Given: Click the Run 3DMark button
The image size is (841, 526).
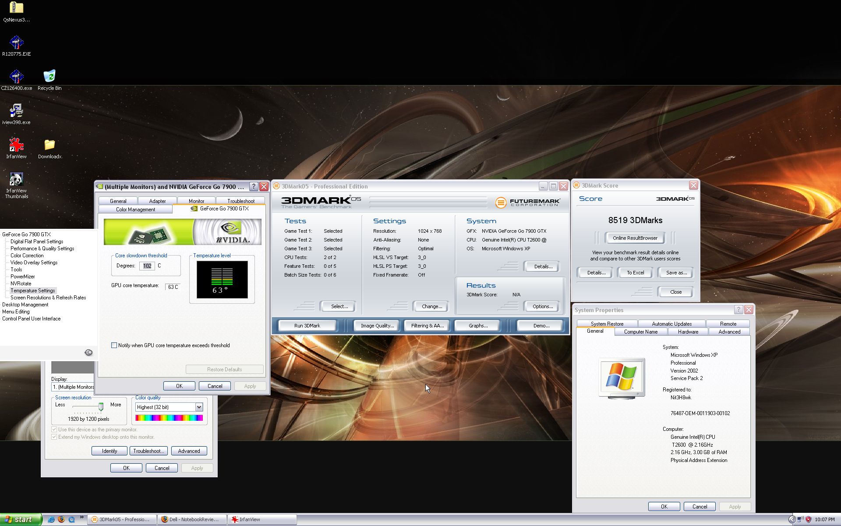Looking at the screenshot, I should tap(307, 326).
